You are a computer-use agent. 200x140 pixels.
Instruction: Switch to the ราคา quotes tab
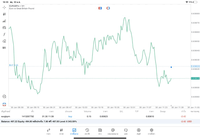point(48,131)
